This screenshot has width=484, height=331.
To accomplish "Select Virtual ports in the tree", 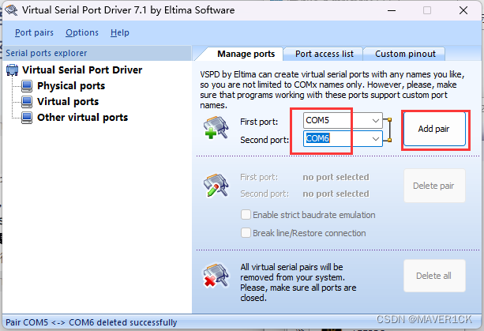I will coord(68,102).
